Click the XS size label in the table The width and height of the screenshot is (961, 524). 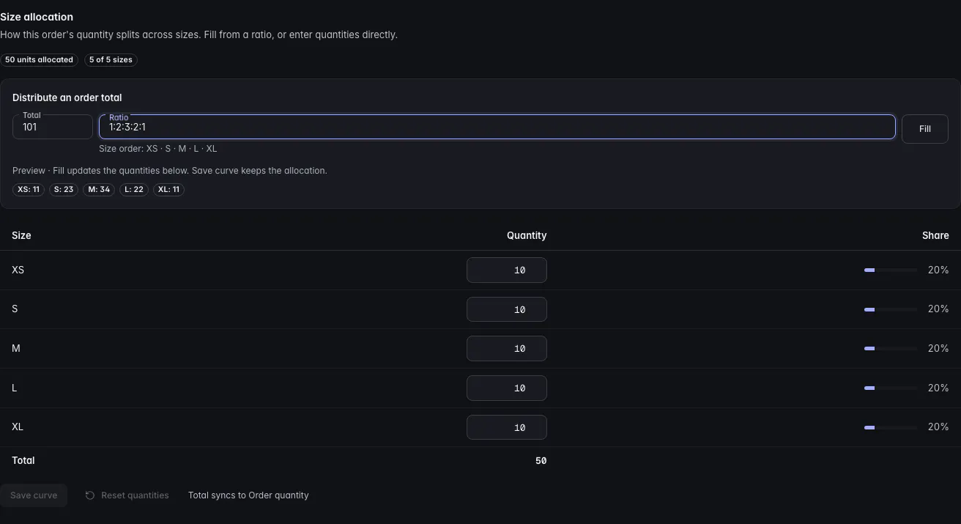pyautogui.click(x=18, y=270)
